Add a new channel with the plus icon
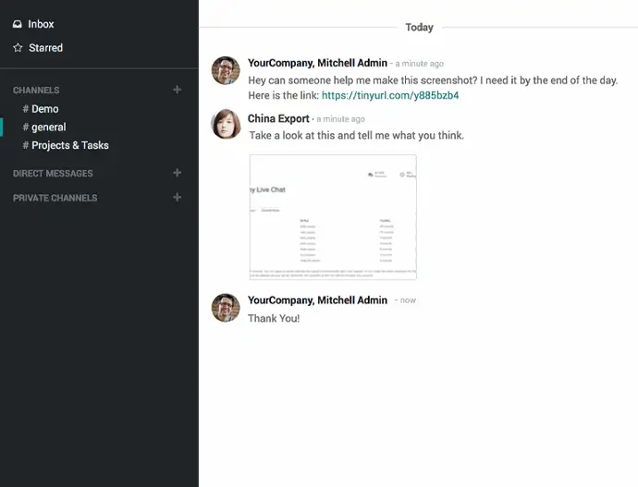638x487 pixels. point(178,90)
